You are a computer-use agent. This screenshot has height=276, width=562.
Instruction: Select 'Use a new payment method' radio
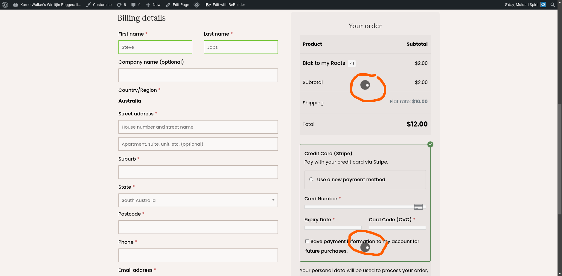pos(311,179)
